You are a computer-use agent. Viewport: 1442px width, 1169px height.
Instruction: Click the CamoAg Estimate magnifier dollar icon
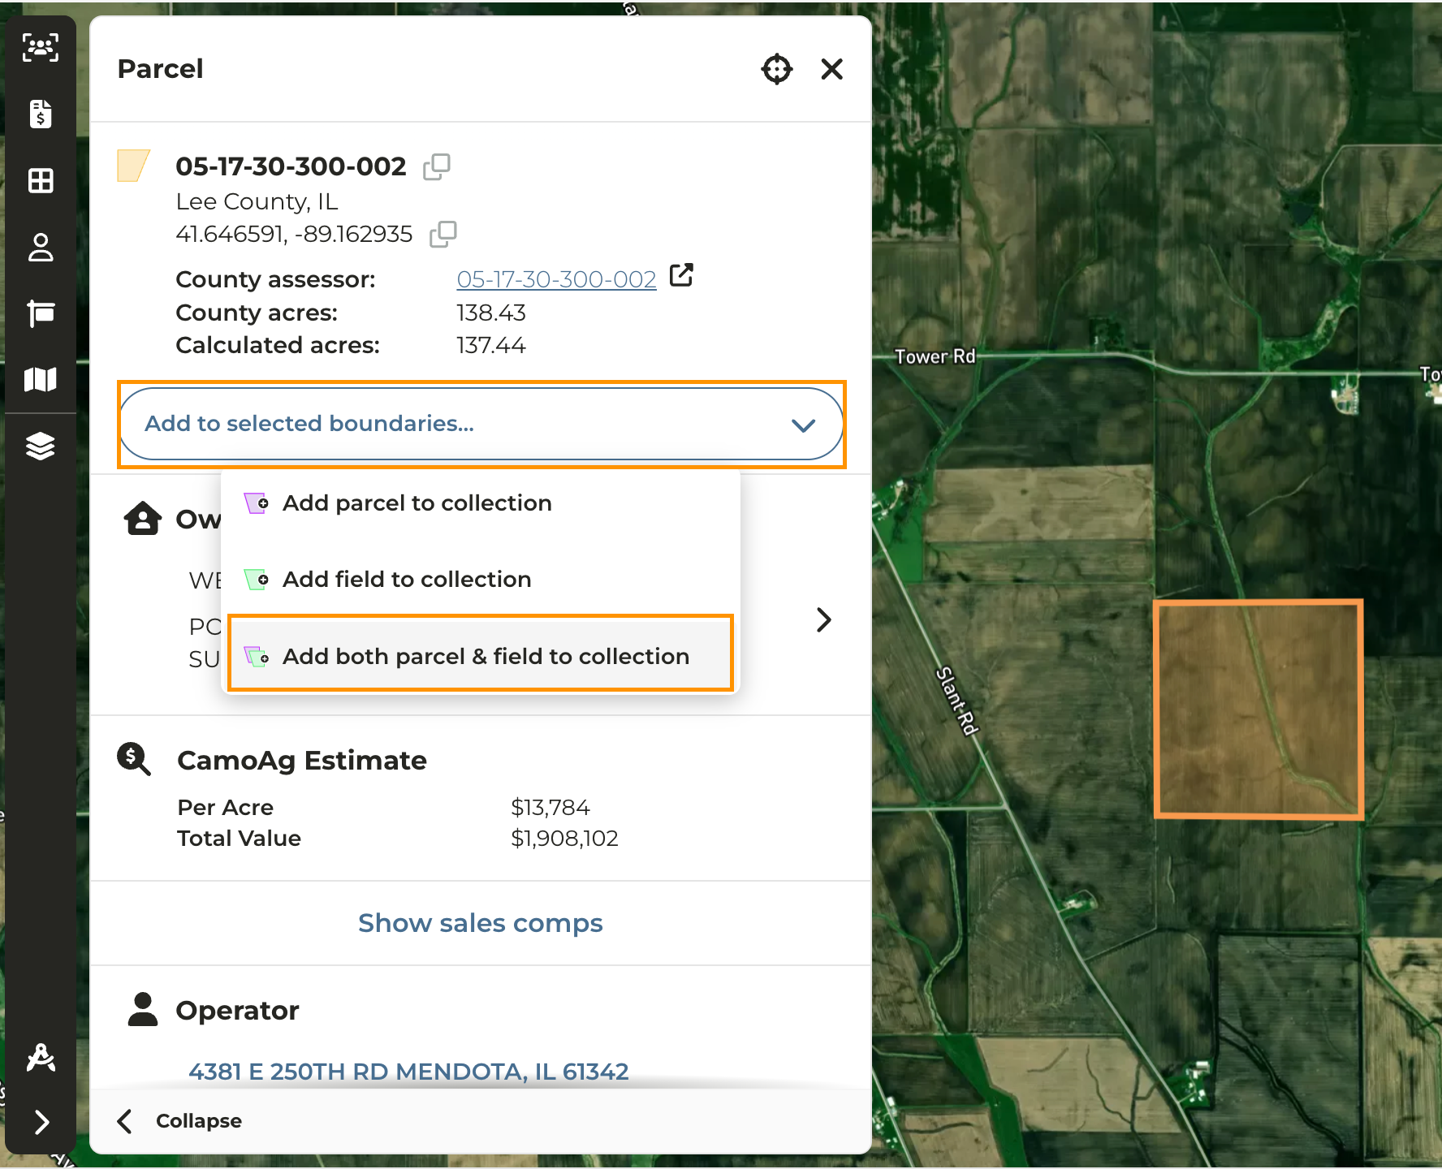(x=133, y=759)
